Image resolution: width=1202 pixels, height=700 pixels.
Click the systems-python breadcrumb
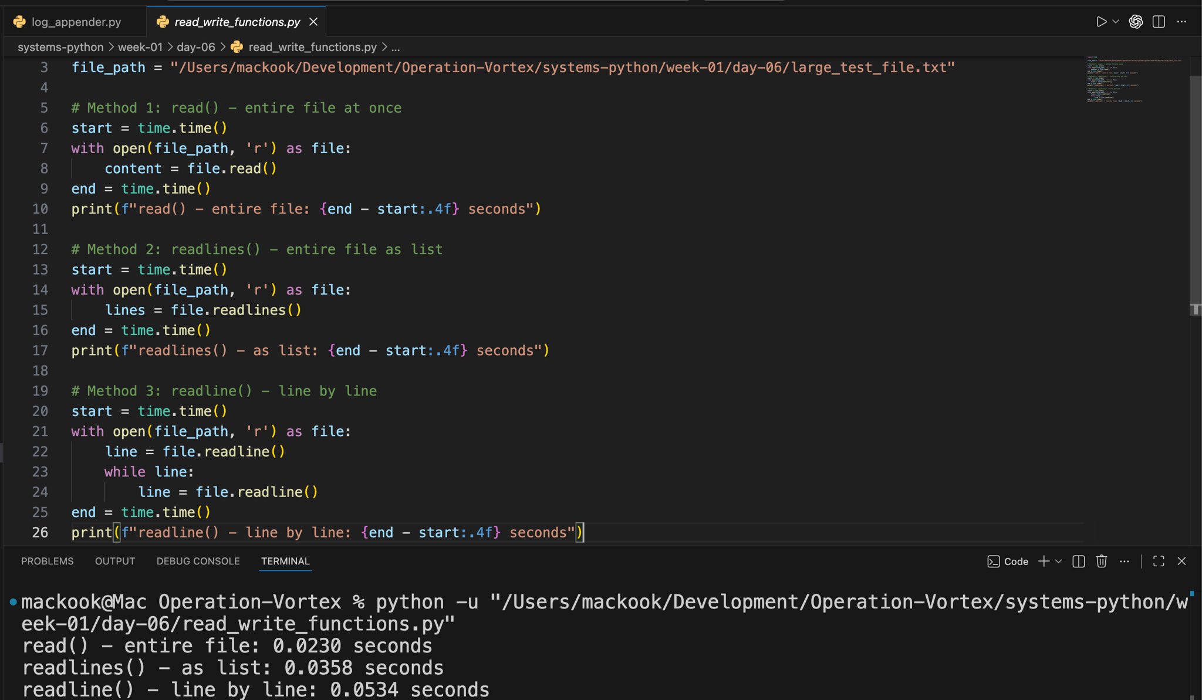tap(60, 47)
